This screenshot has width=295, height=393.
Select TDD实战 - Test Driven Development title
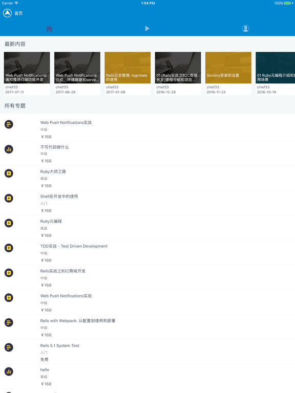[74, 246]
